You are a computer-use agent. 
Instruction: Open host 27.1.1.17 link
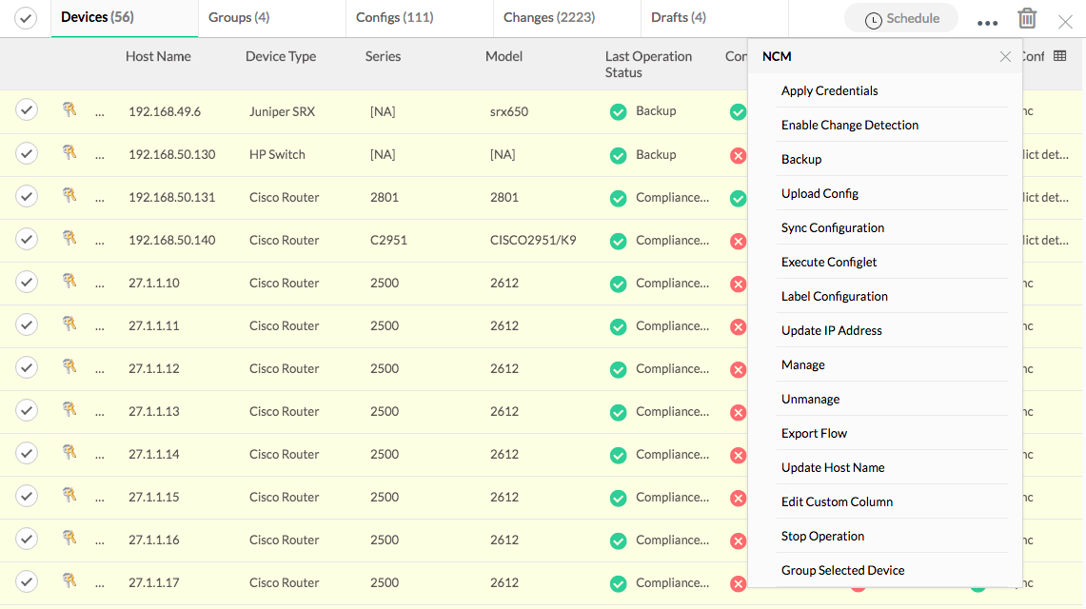click(154, 582)
